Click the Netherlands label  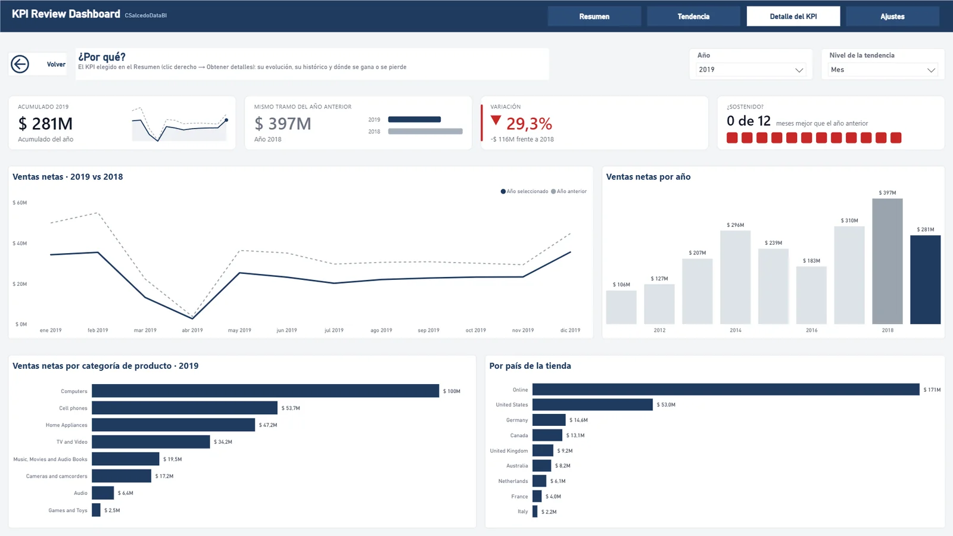point(513,481)
